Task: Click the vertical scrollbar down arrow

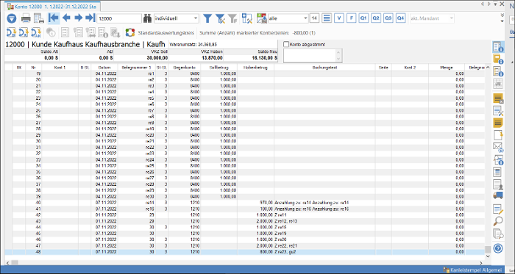Action: [488, 256]
